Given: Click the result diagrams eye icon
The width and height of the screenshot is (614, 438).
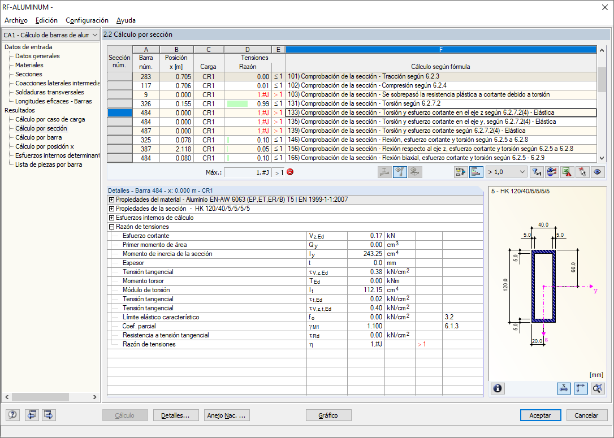Looking at the screenshot, I should click(x=552, y=172).
